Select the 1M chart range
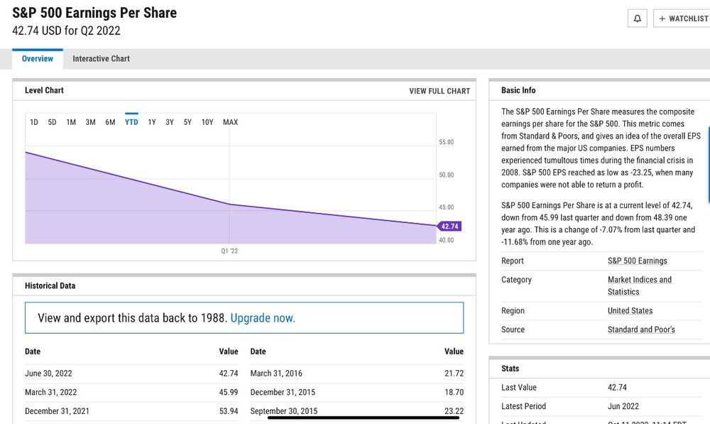The height and width of the screenshot is (424, 710). click(71, 122)
